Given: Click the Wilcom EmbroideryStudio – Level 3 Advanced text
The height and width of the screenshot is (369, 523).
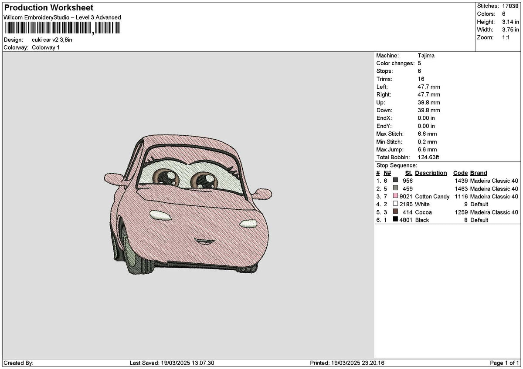Looking at the screenshot, I should pyautogui.click(x=62, y=17).
